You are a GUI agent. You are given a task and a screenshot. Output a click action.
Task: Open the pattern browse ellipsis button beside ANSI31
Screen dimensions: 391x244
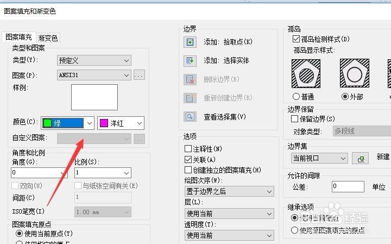pos(139,75)
